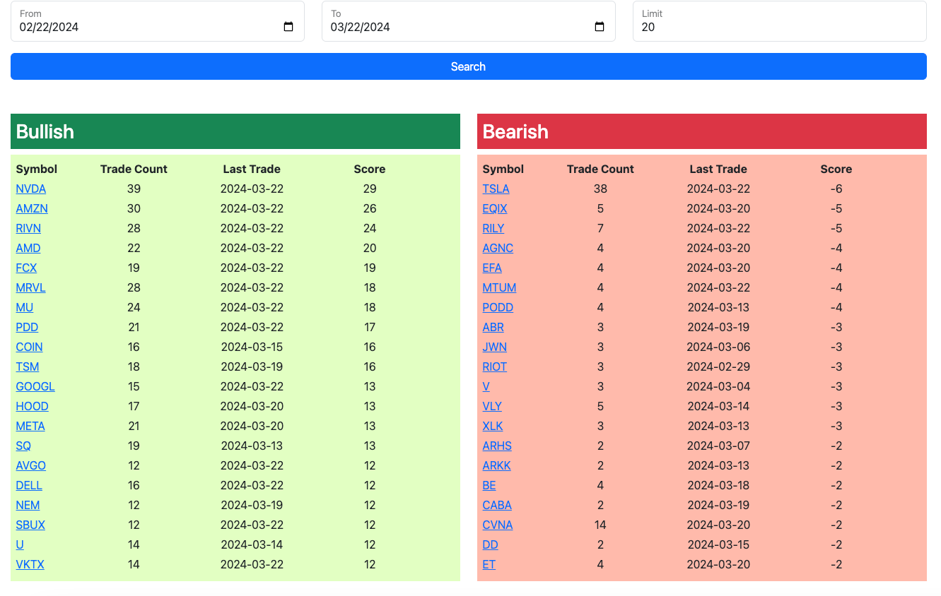Click Trade Count header in Bullish table
Viewport: 941px width, 596px height.
134,169
